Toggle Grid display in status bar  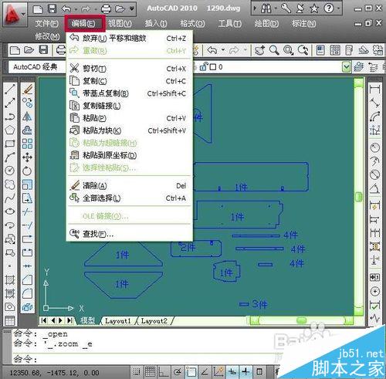(150, 371)
